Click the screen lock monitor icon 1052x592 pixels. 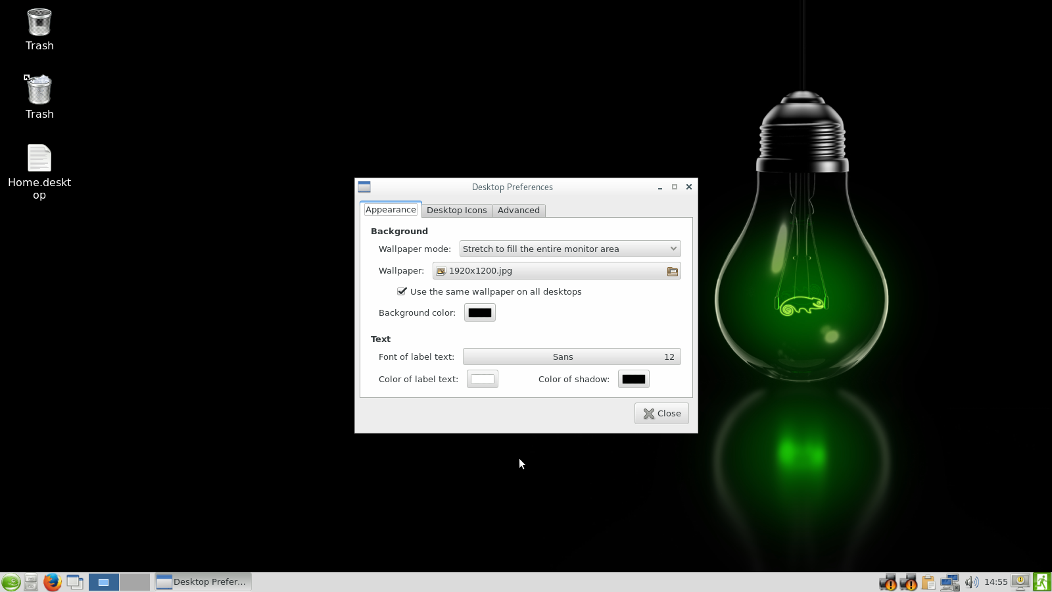[x=1020, y=581]
